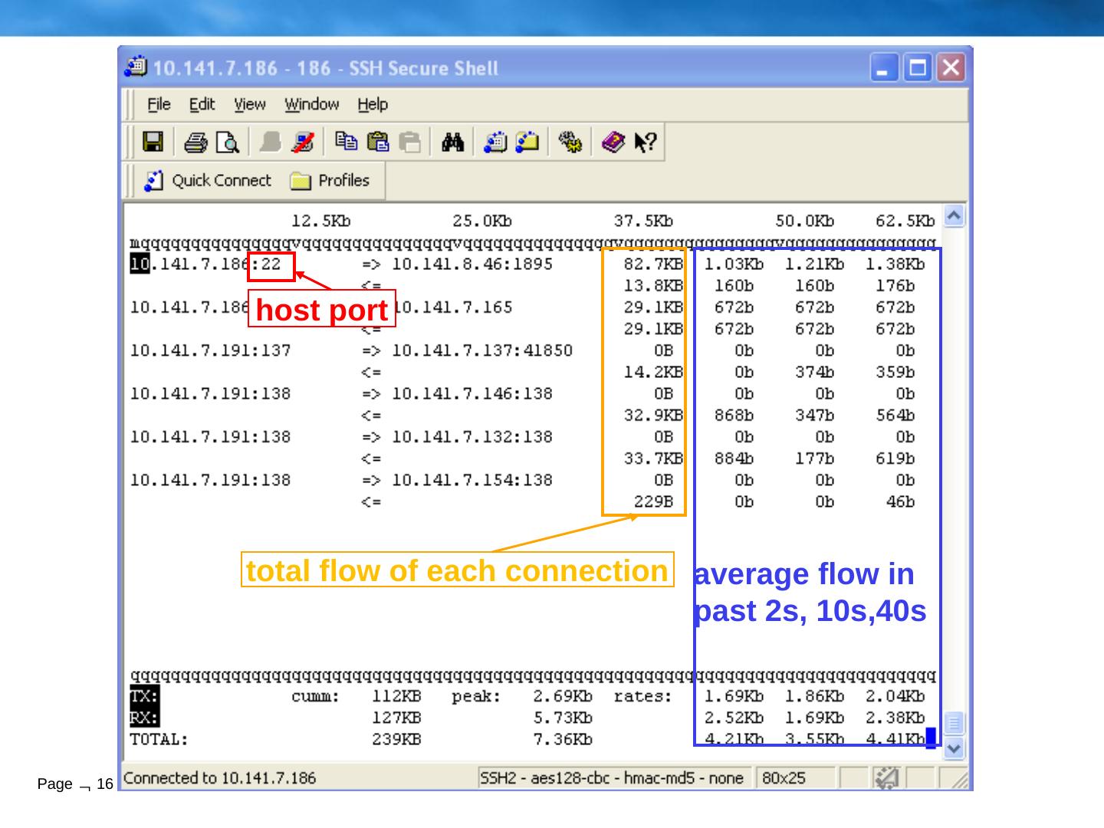Click the 'TOTAL:' label
Screen dimensions: 1104x828
click(x=159, y=740)
